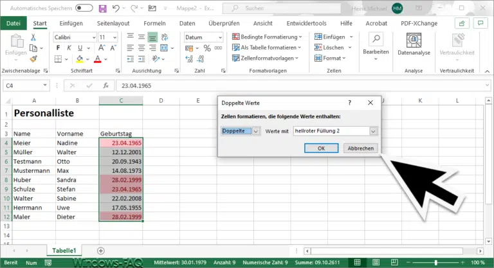Toggle right alignment icon
The width and height of the screenshot is (494, 268).
152,48
